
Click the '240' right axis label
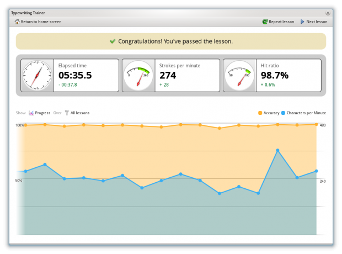[323, 181]
